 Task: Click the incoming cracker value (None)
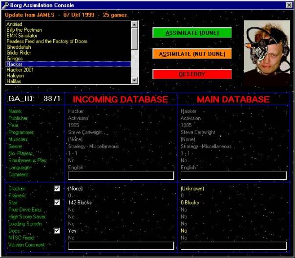[75, 189]
